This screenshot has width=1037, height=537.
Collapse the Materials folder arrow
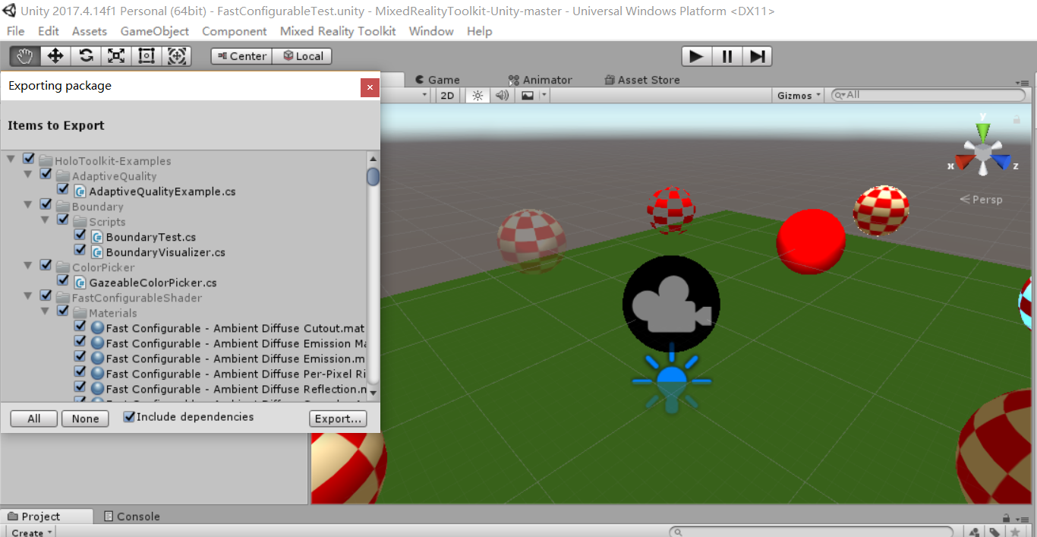click(x=46, y=311)
